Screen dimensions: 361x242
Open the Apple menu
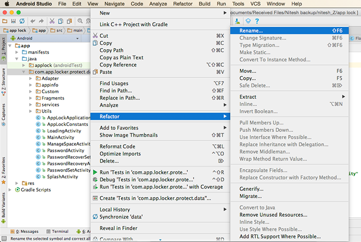[7, 3]
